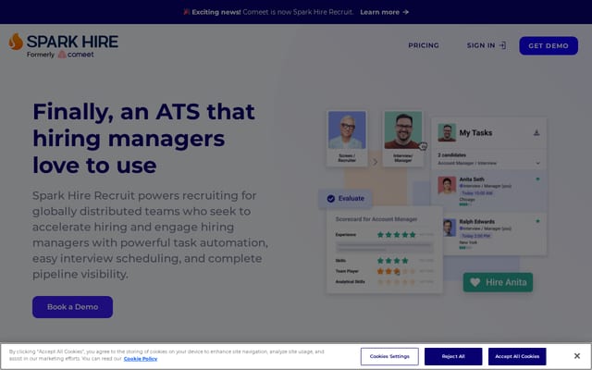
Task: Click the Get Demo button
Action: [x=549, y=45]
